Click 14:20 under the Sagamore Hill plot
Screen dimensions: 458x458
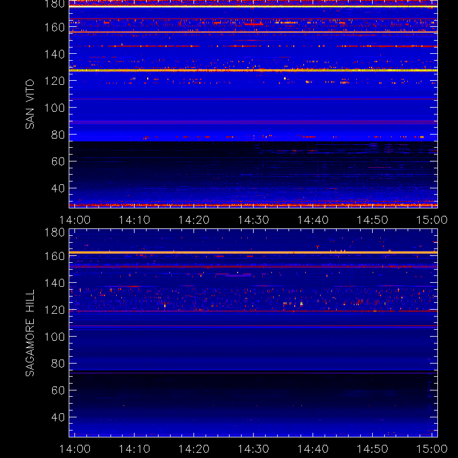pos(194,449)
